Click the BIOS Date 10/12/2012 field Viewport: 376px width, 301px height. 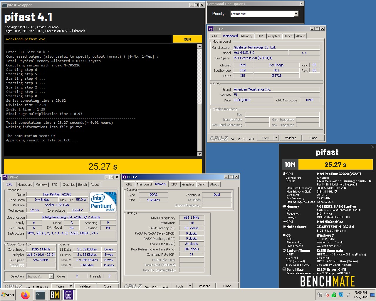click(x=253, y=100)
